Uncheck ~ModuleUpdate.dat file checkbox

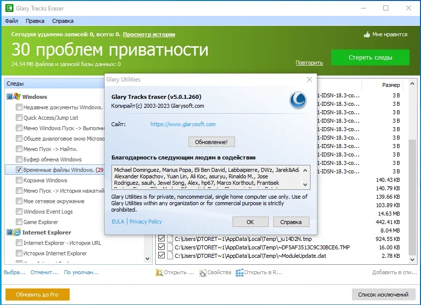pyautogui.click(x=161, y=255)
